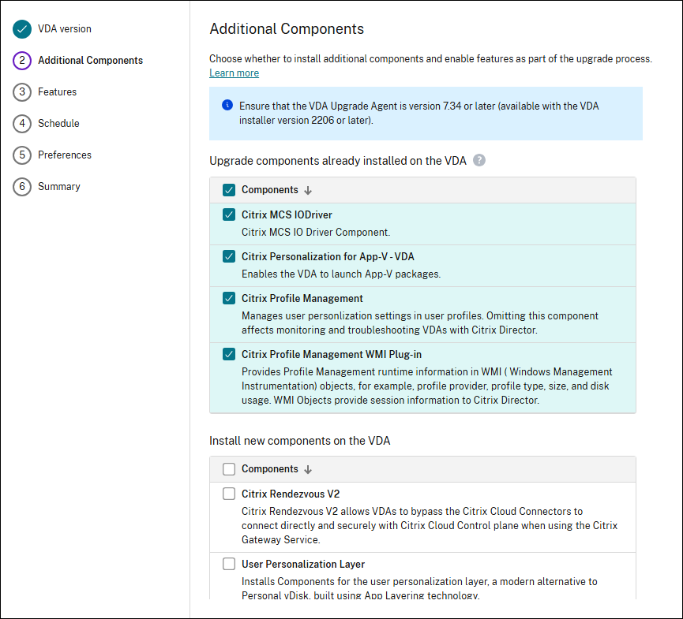The width and height of the screenshot is (683, 619).
Task: Click the step 2 circle icon
Action: 22,61
